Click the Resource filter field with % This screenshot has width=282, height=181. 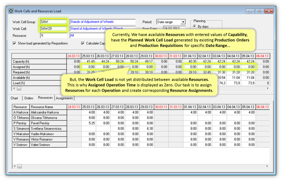pyautogui.click(x=54, y=36)
